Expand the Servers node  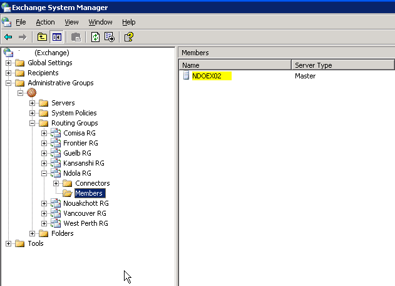[32, 103]
